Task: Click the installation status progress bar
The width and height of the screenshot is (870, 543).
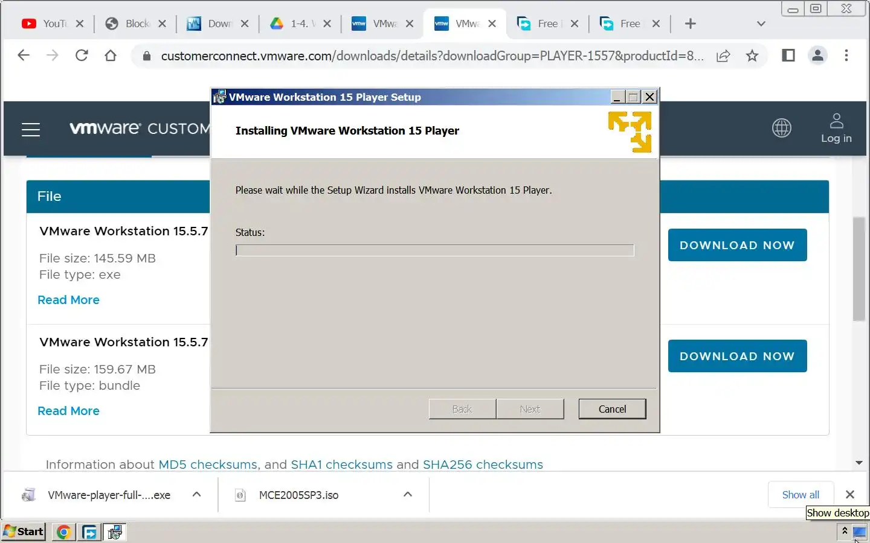Action: pos(434,250)
